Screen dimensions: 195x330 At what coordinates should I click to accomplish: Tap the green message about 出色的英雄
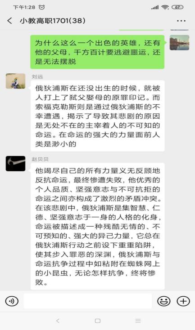pos(97,52)
